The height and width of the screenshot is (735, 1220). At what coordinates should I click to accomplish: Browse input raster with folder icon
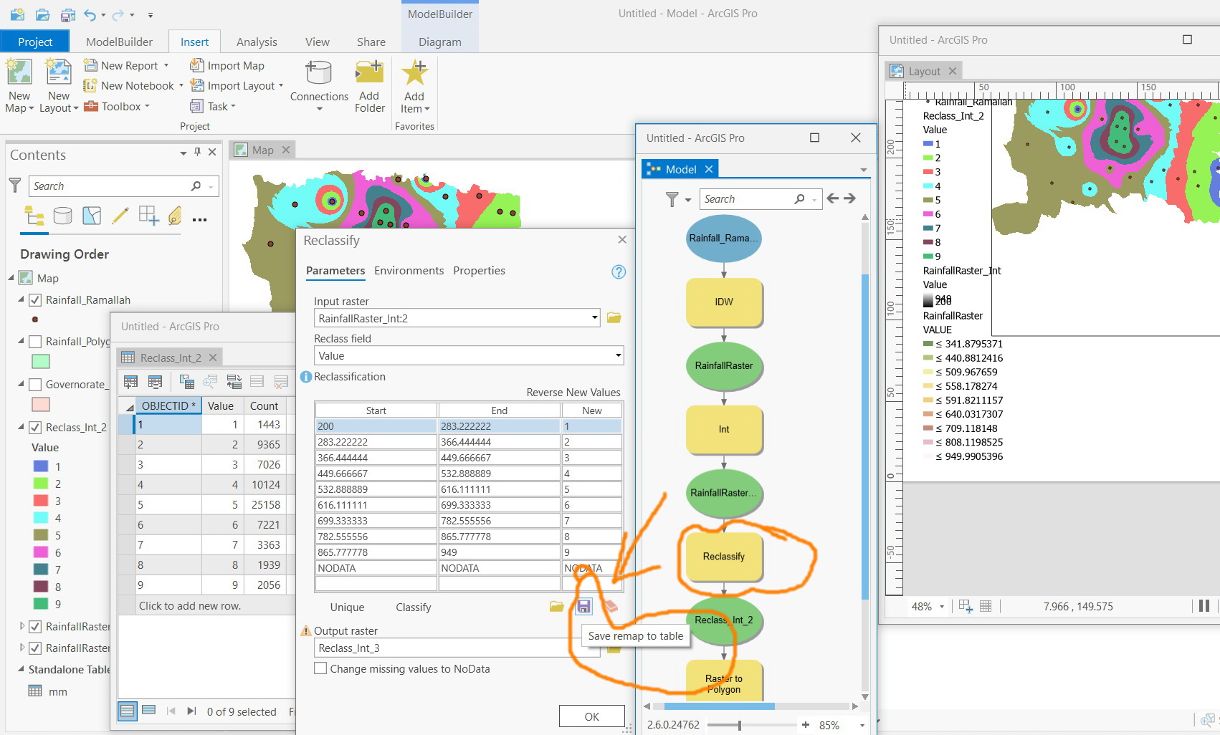[x=614, y=318]
